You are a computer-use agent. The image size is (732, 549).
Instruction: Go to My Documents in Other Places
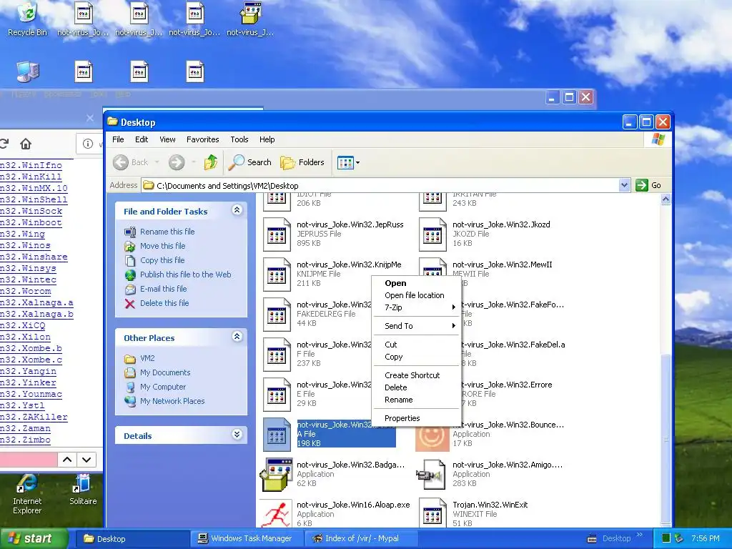click(165, 372)
